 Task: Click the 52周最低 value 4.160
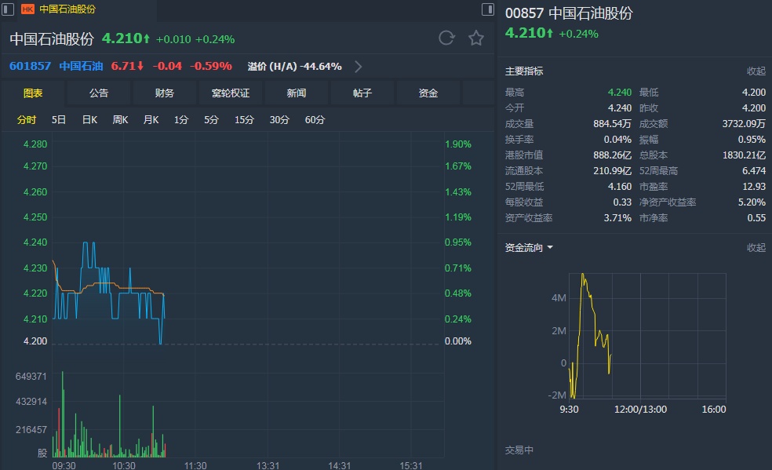click(x=619, y=187)
